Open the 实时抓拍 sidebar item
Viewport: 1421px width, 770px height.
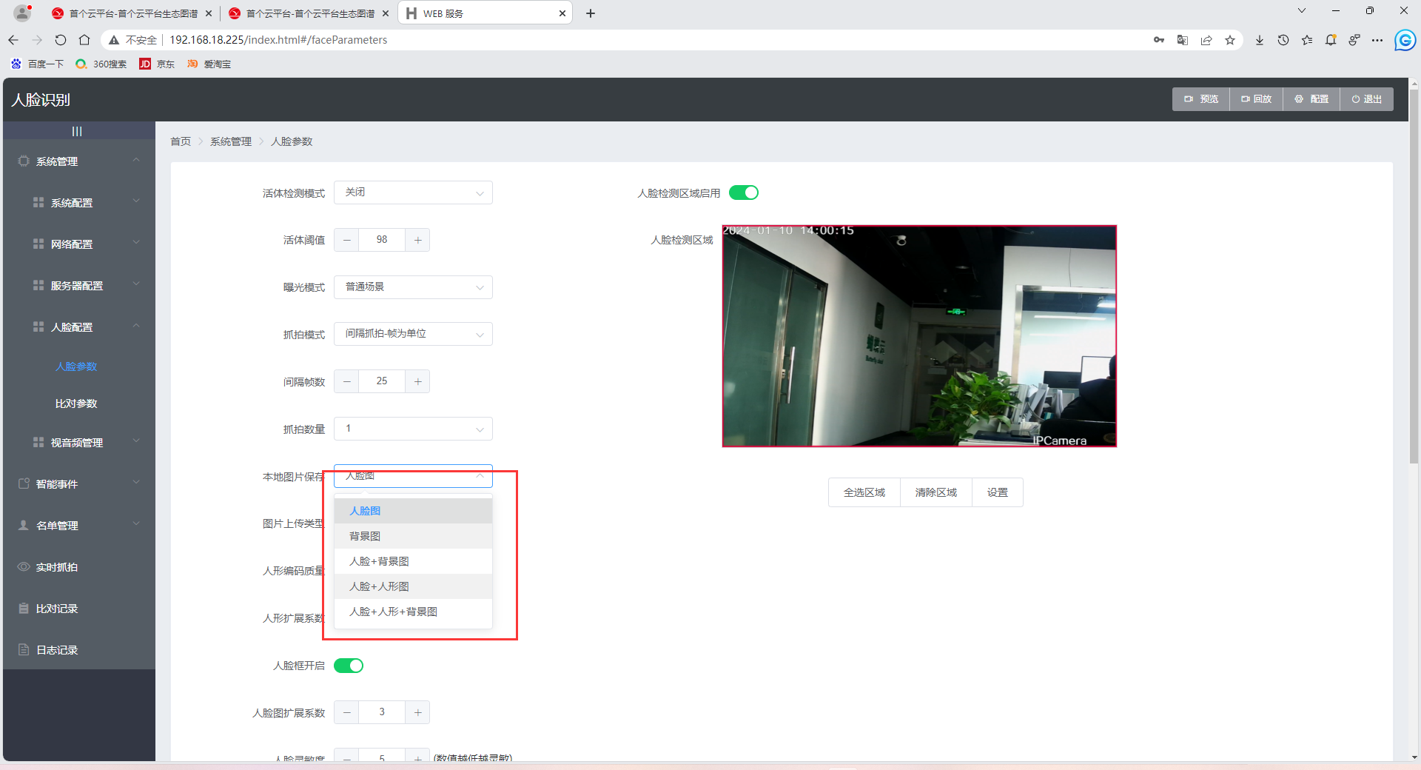click(57, 567)
